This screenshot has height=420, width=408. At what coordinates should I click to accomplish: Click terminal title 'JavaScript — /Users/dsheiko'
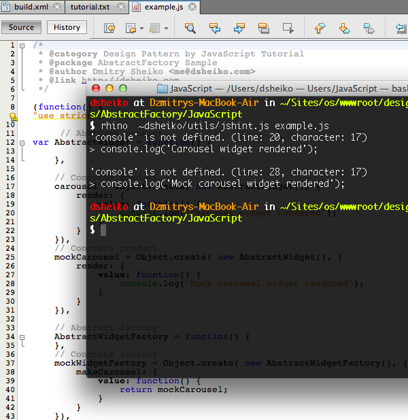point(232,88)
